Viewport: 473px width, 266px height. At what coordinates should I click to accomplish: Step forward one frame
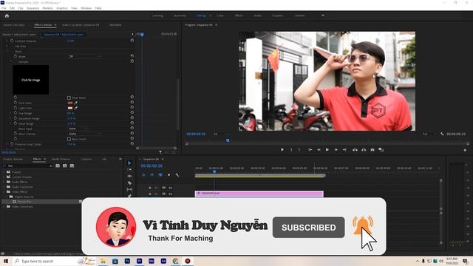coord(336,149)
